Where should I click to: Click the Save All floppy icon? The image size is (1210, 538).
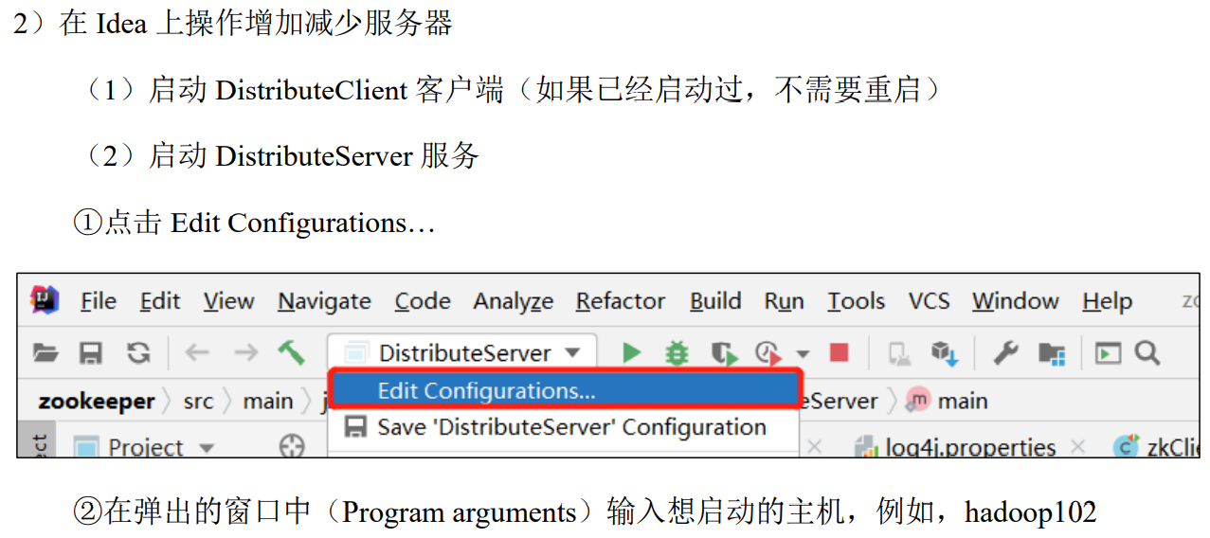tap(90, 353)
